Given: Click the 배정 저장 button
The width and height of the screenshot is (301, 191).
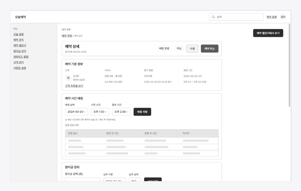Looking at the screenshot, I should (x=142, y=112).
